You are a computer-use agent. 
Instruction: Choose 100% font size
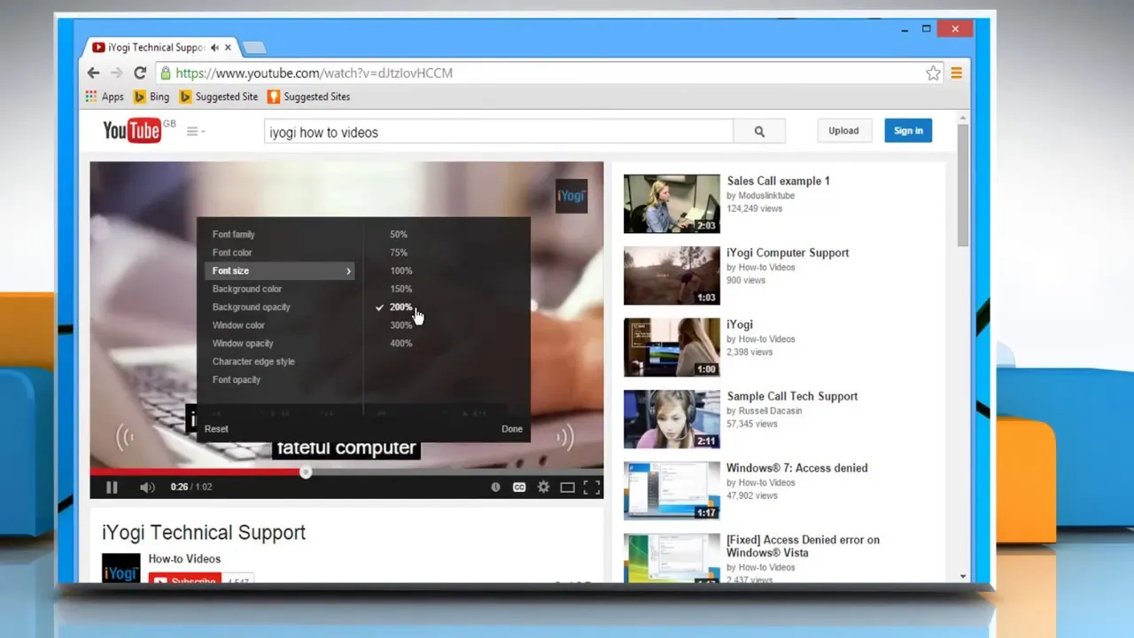pos(400,271)
